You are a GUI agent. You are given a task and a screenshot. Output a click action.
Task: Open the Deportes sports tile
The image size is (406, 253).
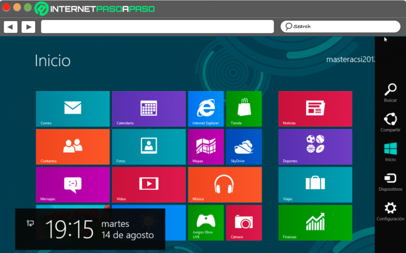point(315,147)
